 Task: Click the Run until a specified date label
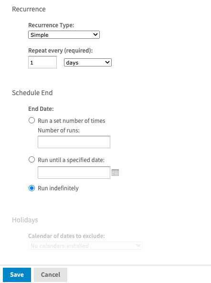71,160
